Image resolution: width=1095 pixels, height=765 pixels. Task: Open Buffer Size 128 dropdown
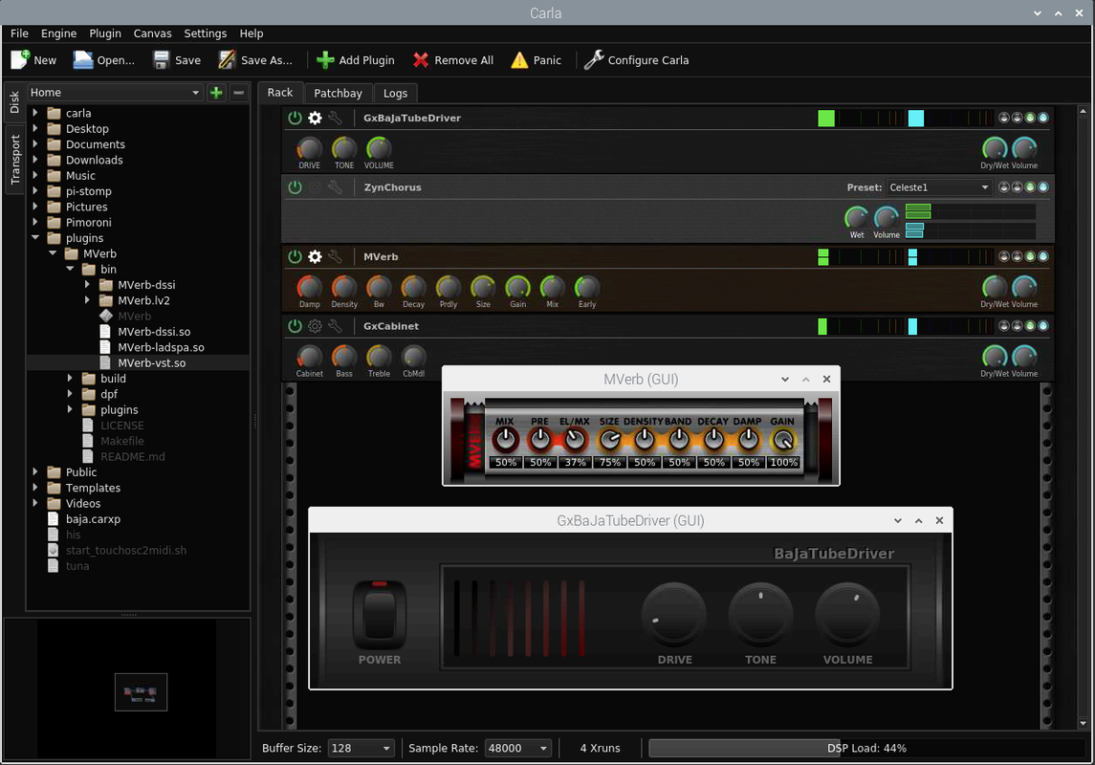pos(361,748)
